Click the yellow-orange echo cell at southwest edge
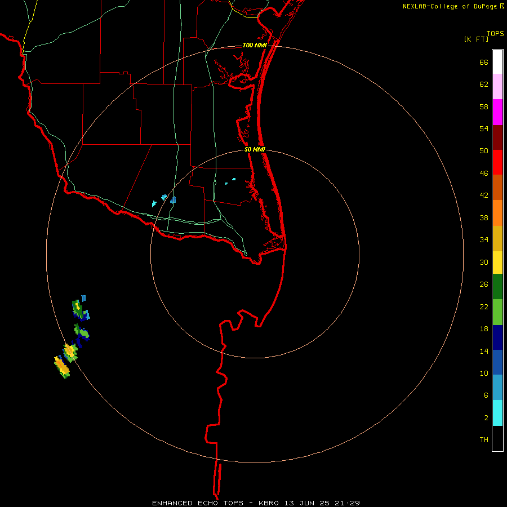Screen dimensions: 507x507 pyautogui.click(x=61, y=367)
